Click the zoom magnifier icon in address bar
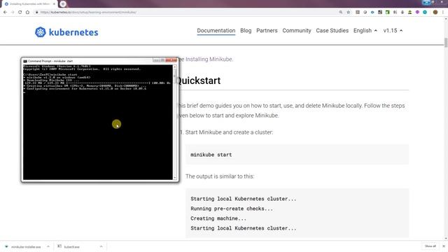Image resolution: width=448 pixels, height=252 pixels. tap(341, 13)
